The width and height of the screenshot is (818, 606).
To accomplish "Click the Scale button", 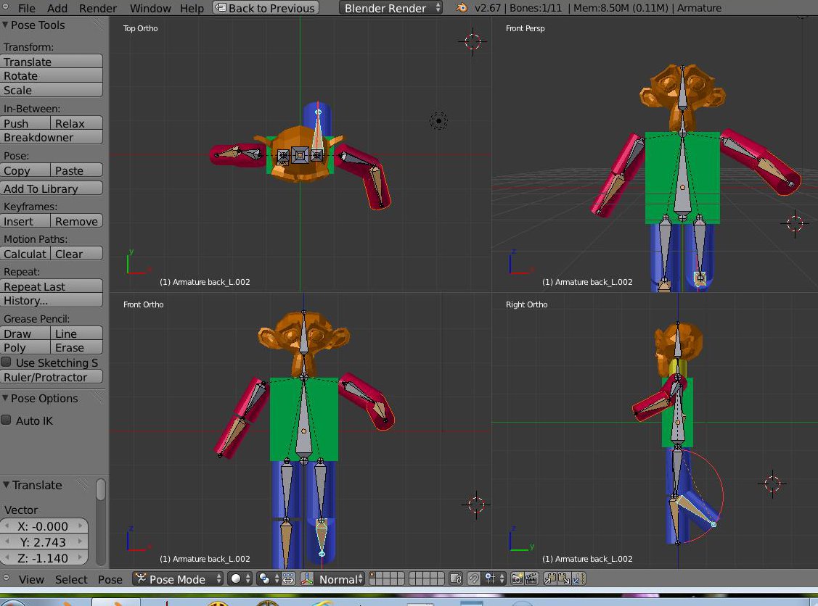I will coord(52,90).
